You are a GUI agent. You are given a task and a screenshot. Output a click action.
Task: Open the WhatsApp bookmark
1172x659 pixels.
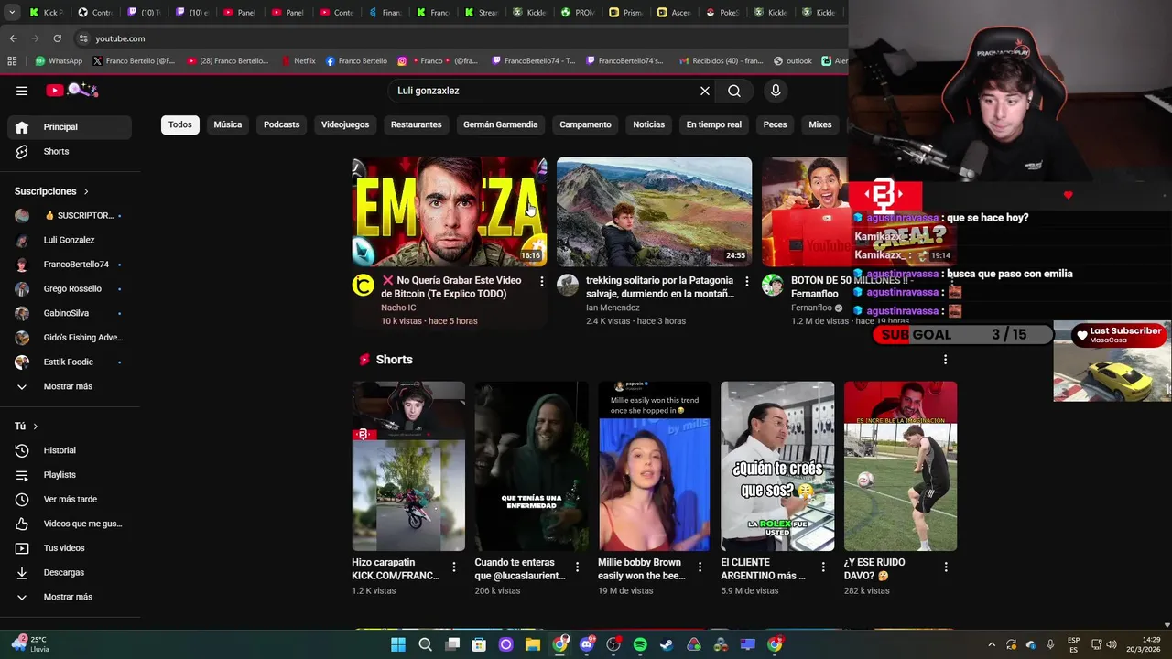tap(59, 61)
